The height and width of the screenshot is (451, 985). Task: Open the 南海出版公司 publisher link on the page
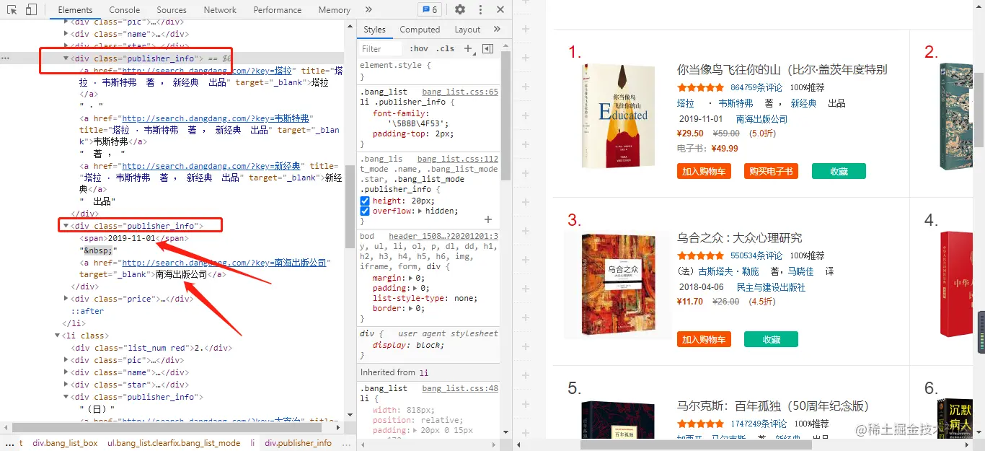[762, 119]
